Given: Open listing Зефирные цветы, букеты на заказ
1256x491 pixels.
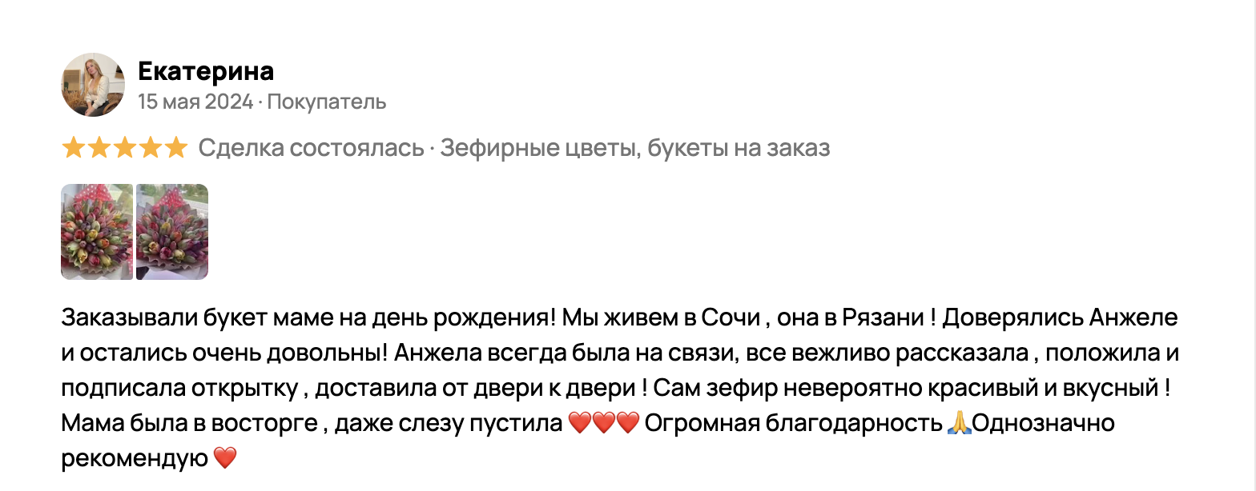Looking at the screenshot, I should [635, 149].
